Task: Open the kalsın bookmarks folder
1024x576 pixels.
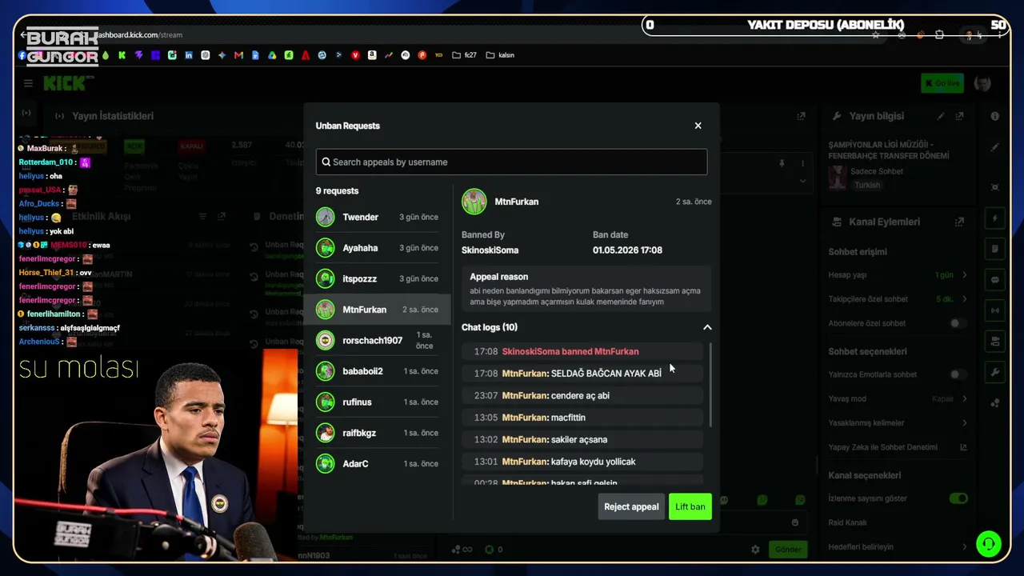Action: point(500,55)
